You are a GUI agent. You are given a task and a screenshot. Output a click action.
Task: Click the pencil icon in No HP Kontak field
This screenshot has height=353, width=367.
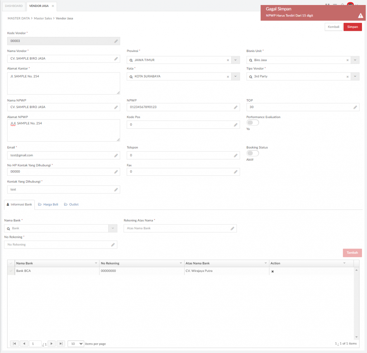point(116,172)
